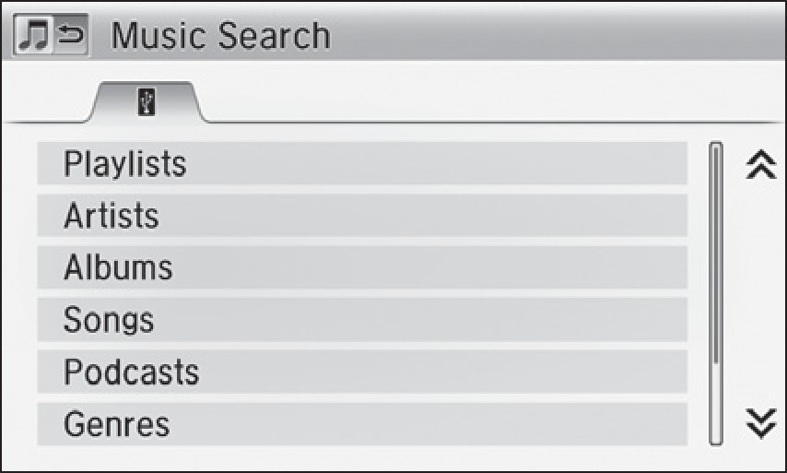Viewport: 787px width, 473px height.
Task: Tap the Podcasts row label
Action: click(x=131, y=372)
